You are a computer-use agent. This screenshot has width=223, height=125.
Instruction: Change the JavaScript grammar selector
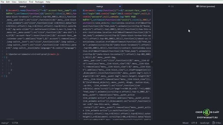pyautogui.click(x=205, y=123)
